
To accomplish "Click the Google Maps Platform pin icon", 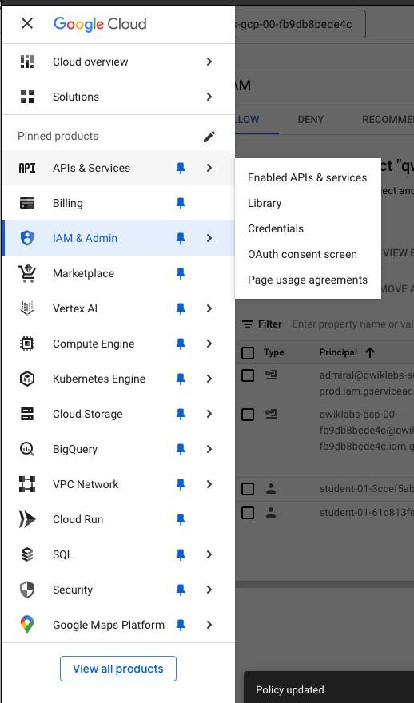I will tap(27, 625).
